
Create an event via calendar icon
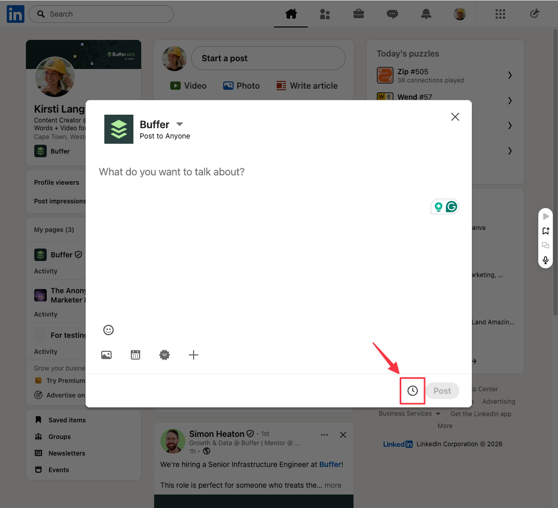click(135, 355)
